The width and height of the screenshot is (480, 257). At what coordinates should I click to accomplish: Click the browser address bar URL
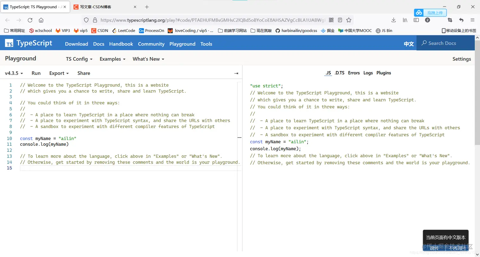(x=213, y=20)
